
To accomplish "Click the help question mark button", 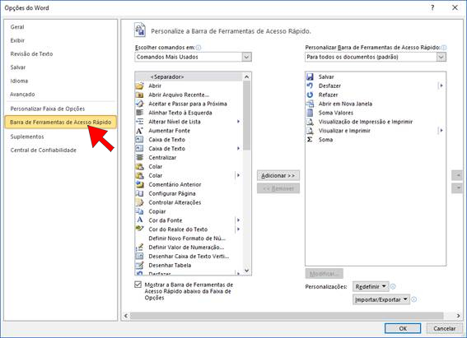I will [432, 7].
